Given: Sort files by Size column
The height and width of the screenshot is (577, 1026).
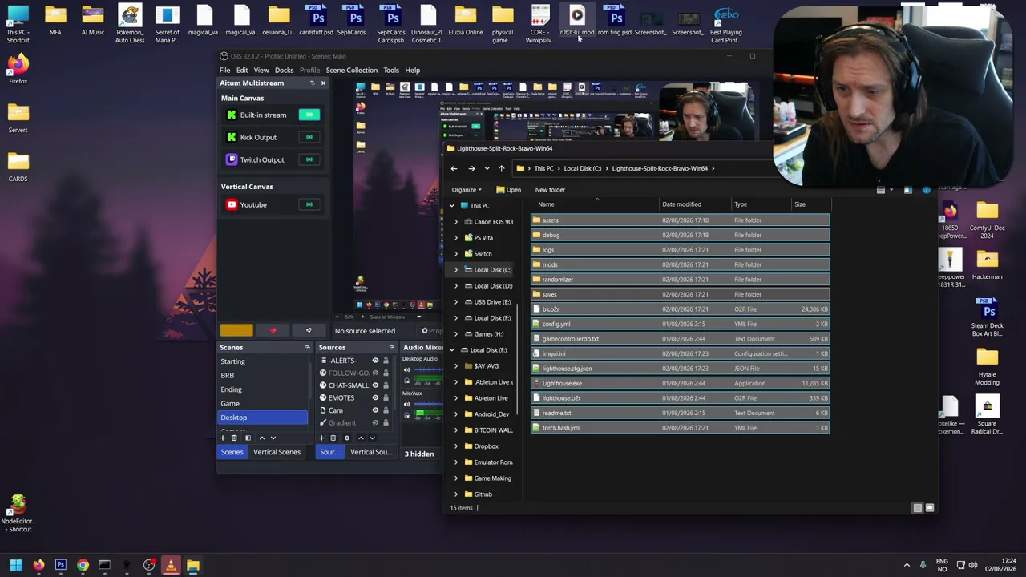Looking at the screenshot, I should point(811,204).
